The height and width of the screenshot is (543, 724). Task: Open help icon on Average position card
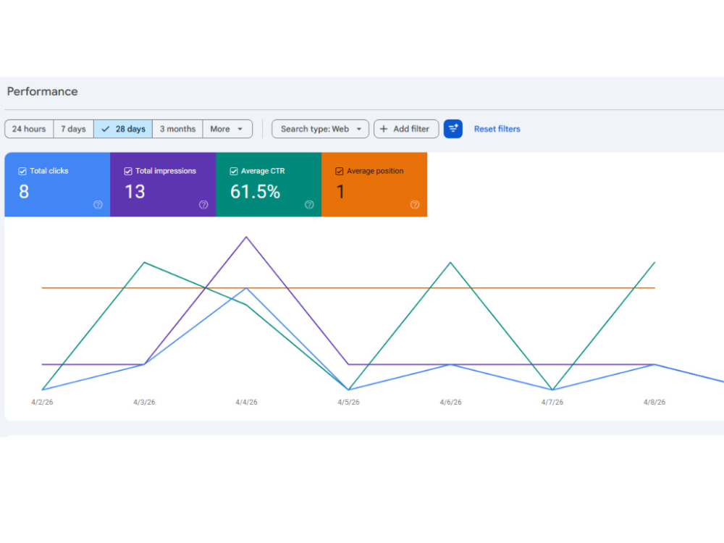point(415,205)
